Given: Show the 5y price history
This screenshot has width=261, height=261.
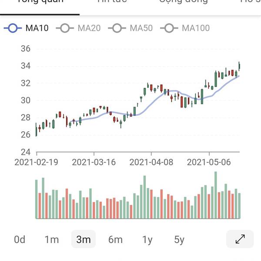Looking at the screenshot, I should pos(179,239).
